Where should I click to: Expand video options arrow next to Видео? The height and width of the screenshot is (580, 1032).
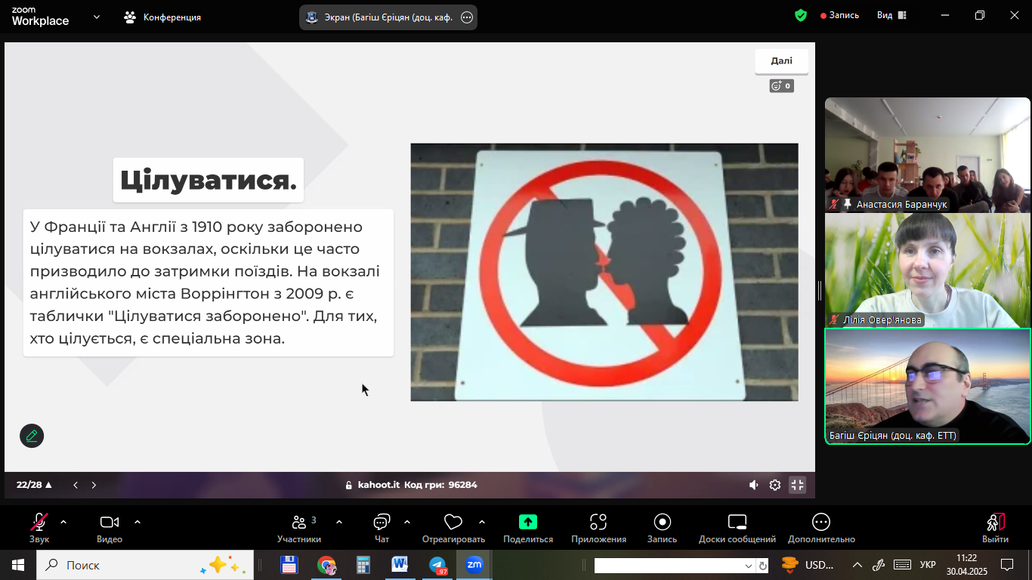[137, 522]
